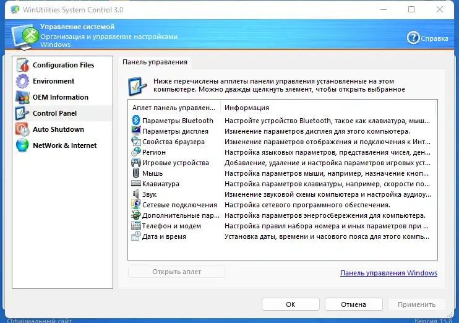Select the Клавиатура row
Image resolution: width=459 pixels, height=323 pixels.
[x=282, y=184]
